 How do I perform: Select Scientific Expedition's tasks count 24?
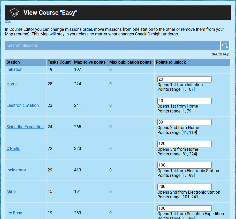pos(50,127)
